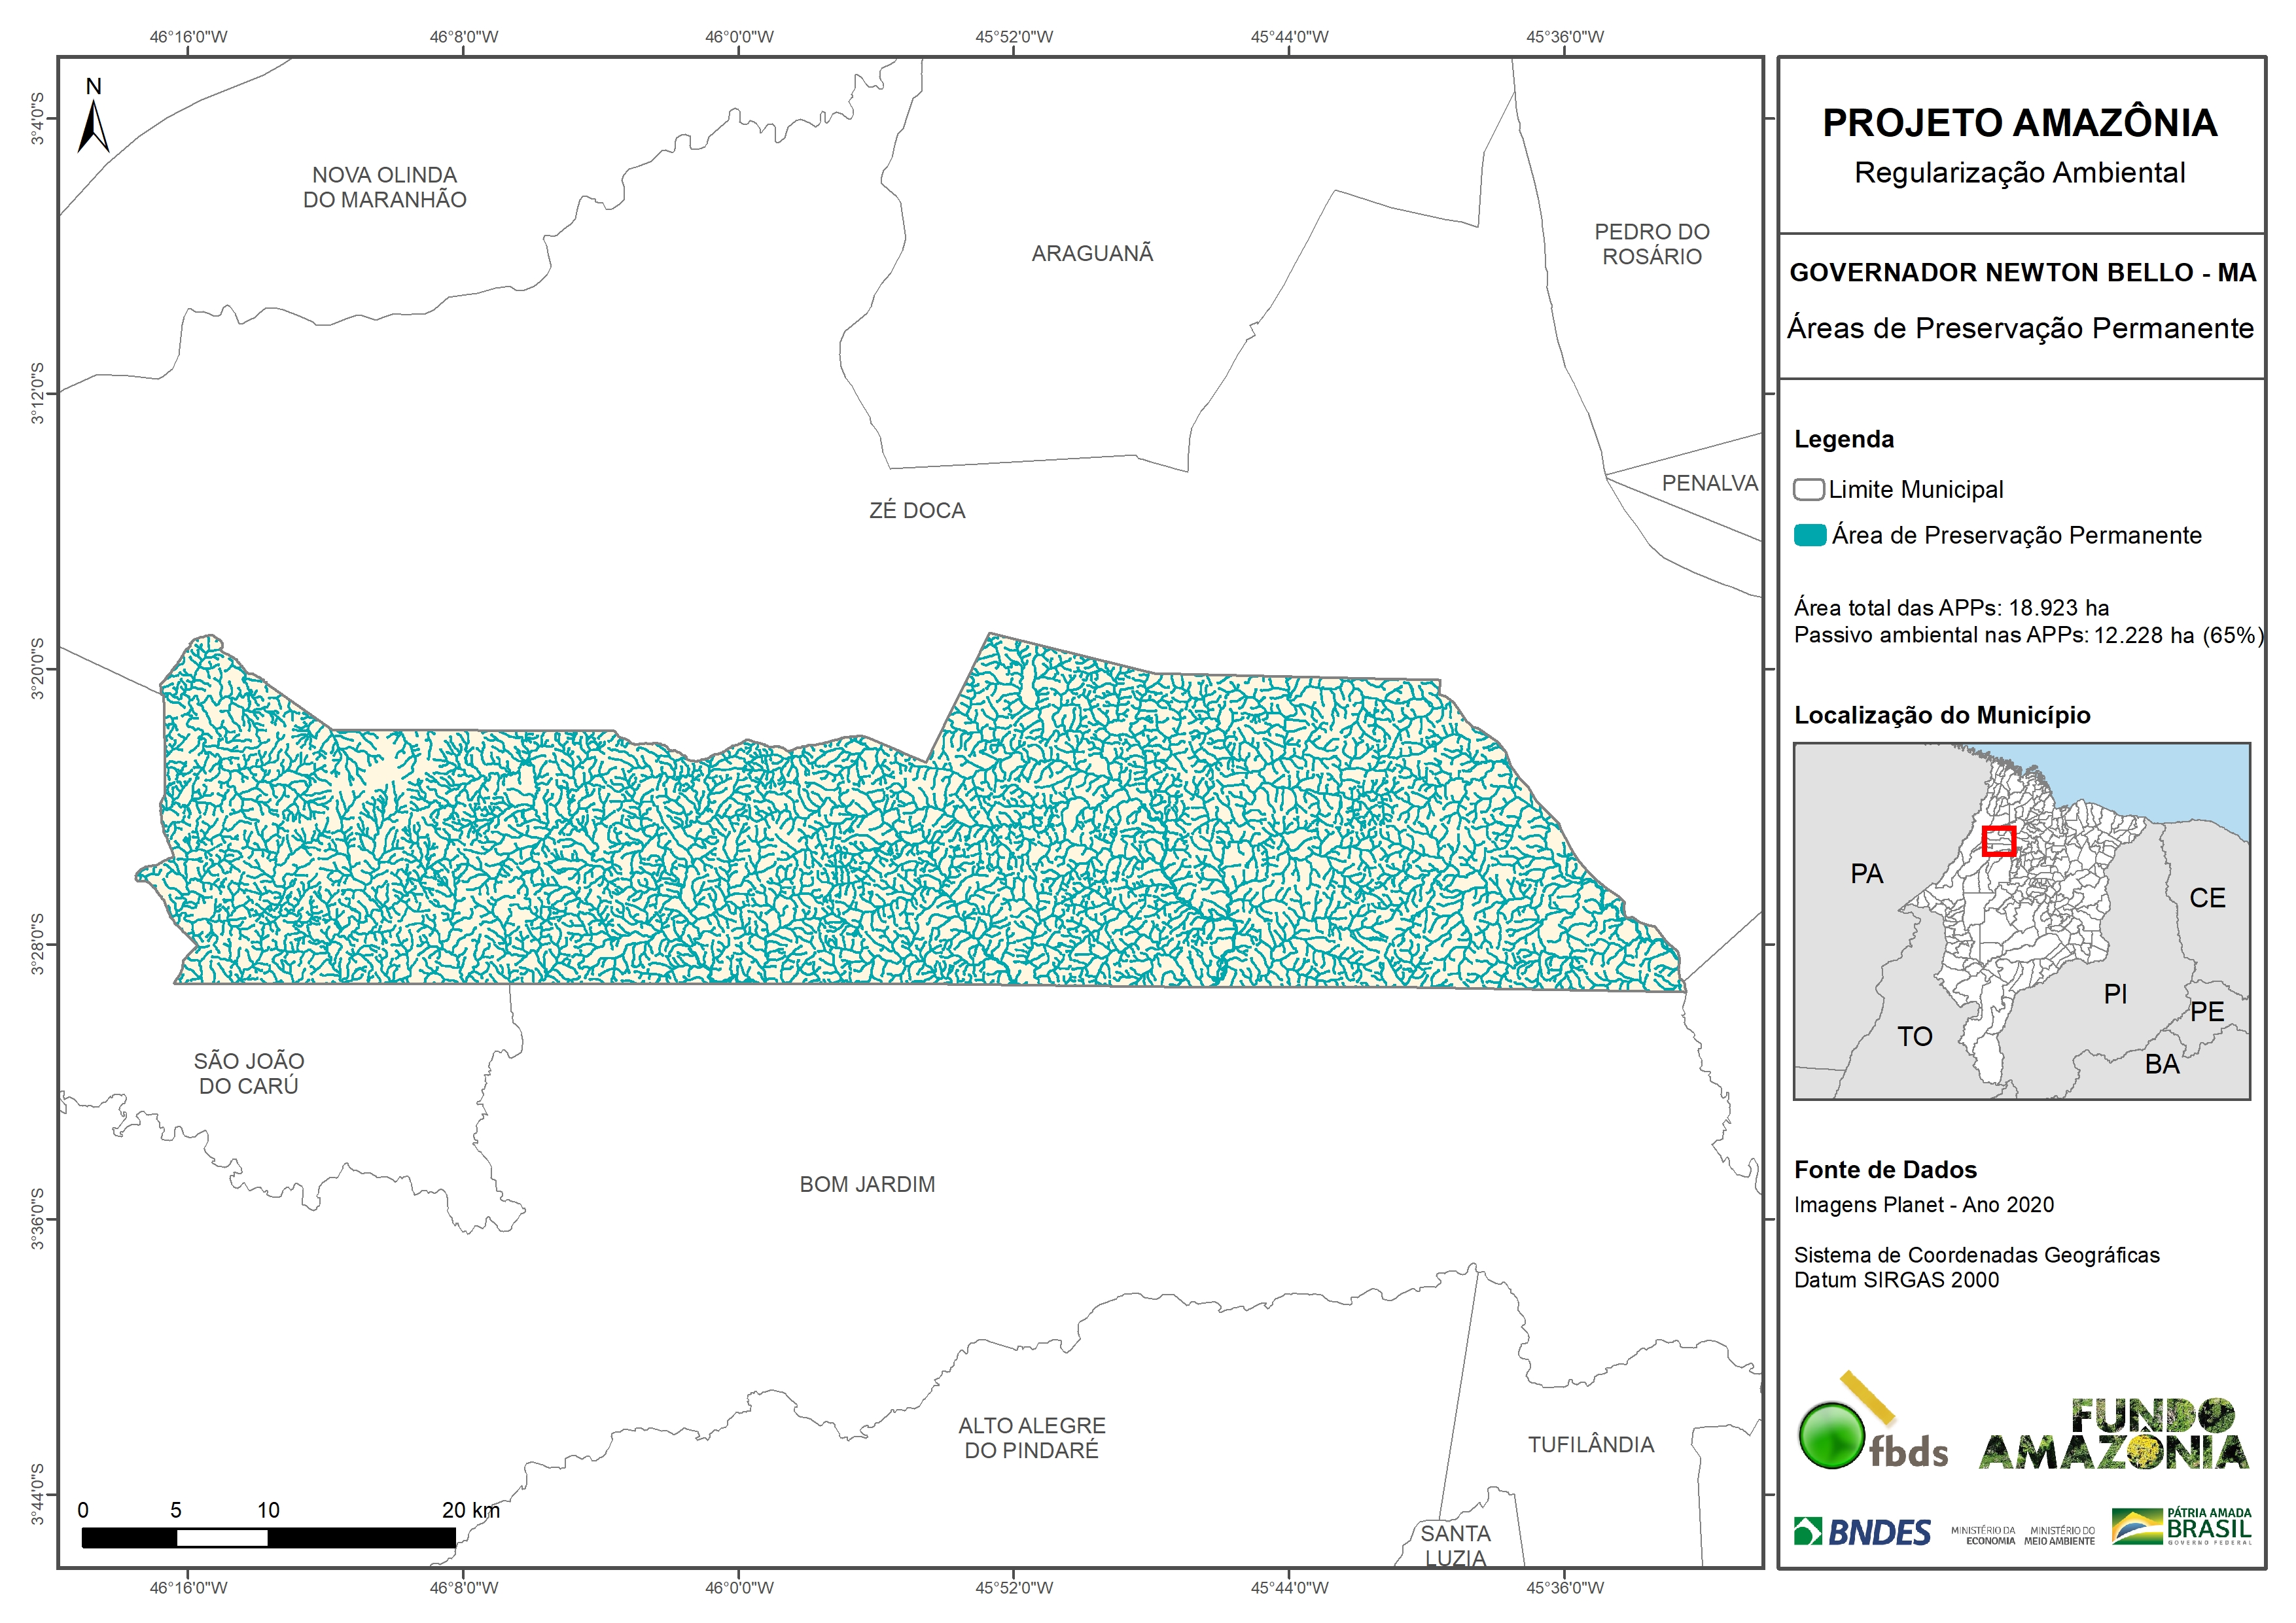Click the GOVERNADOR NEWTON BELLO - MA heading

coord(2022,273)
